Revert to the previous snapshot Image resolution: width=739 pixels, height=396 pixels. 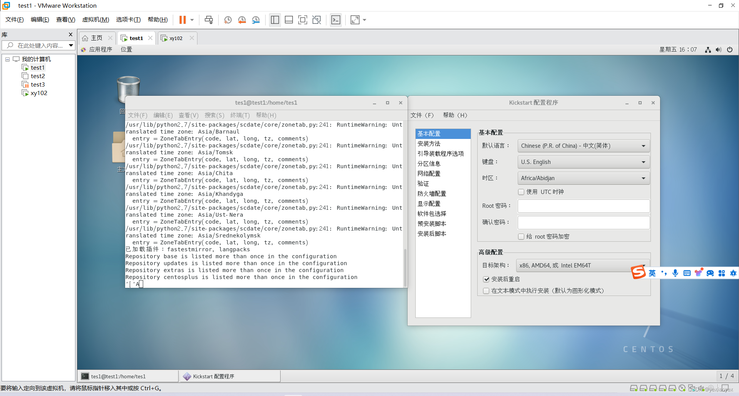point(242,20)
